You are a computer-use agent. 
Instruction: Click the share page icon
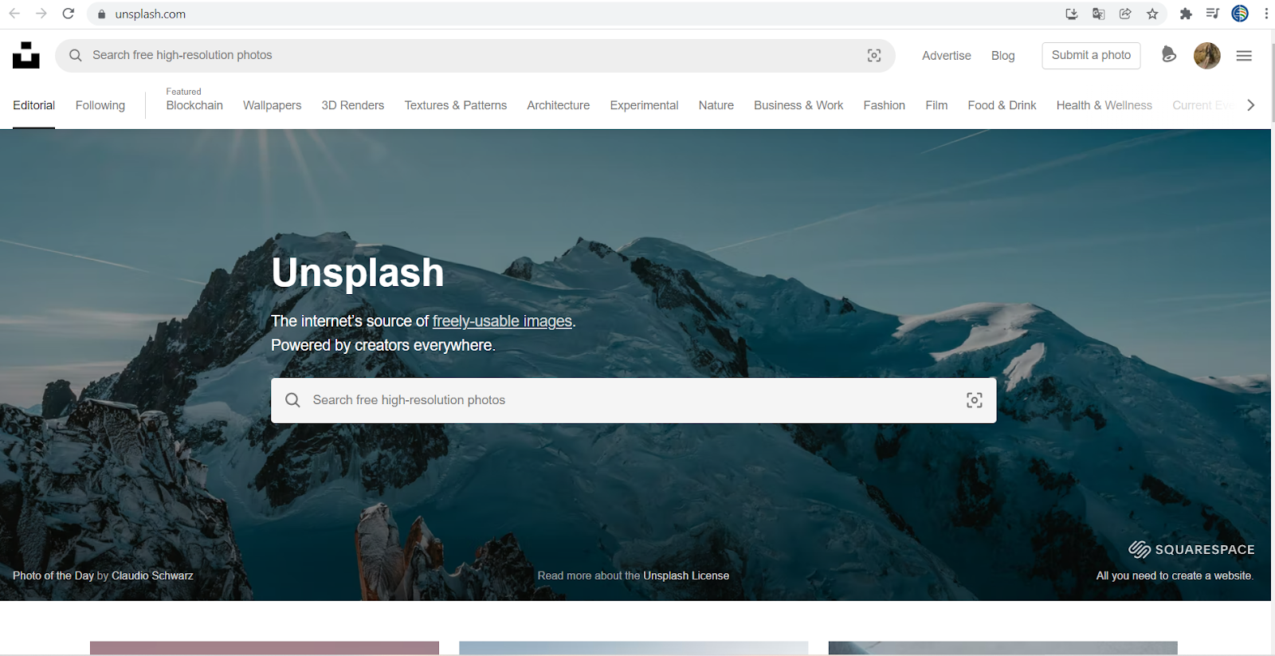coord(1125,14)
